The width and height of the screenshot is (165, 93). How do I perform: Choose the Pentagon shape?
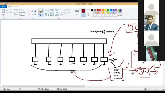pyautogui.click(x=51, y=13)
